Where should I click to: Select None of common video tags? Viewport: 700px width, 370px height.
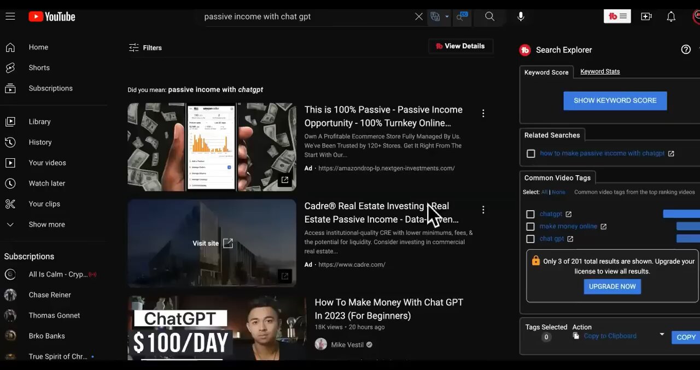[x=558, y=192]
